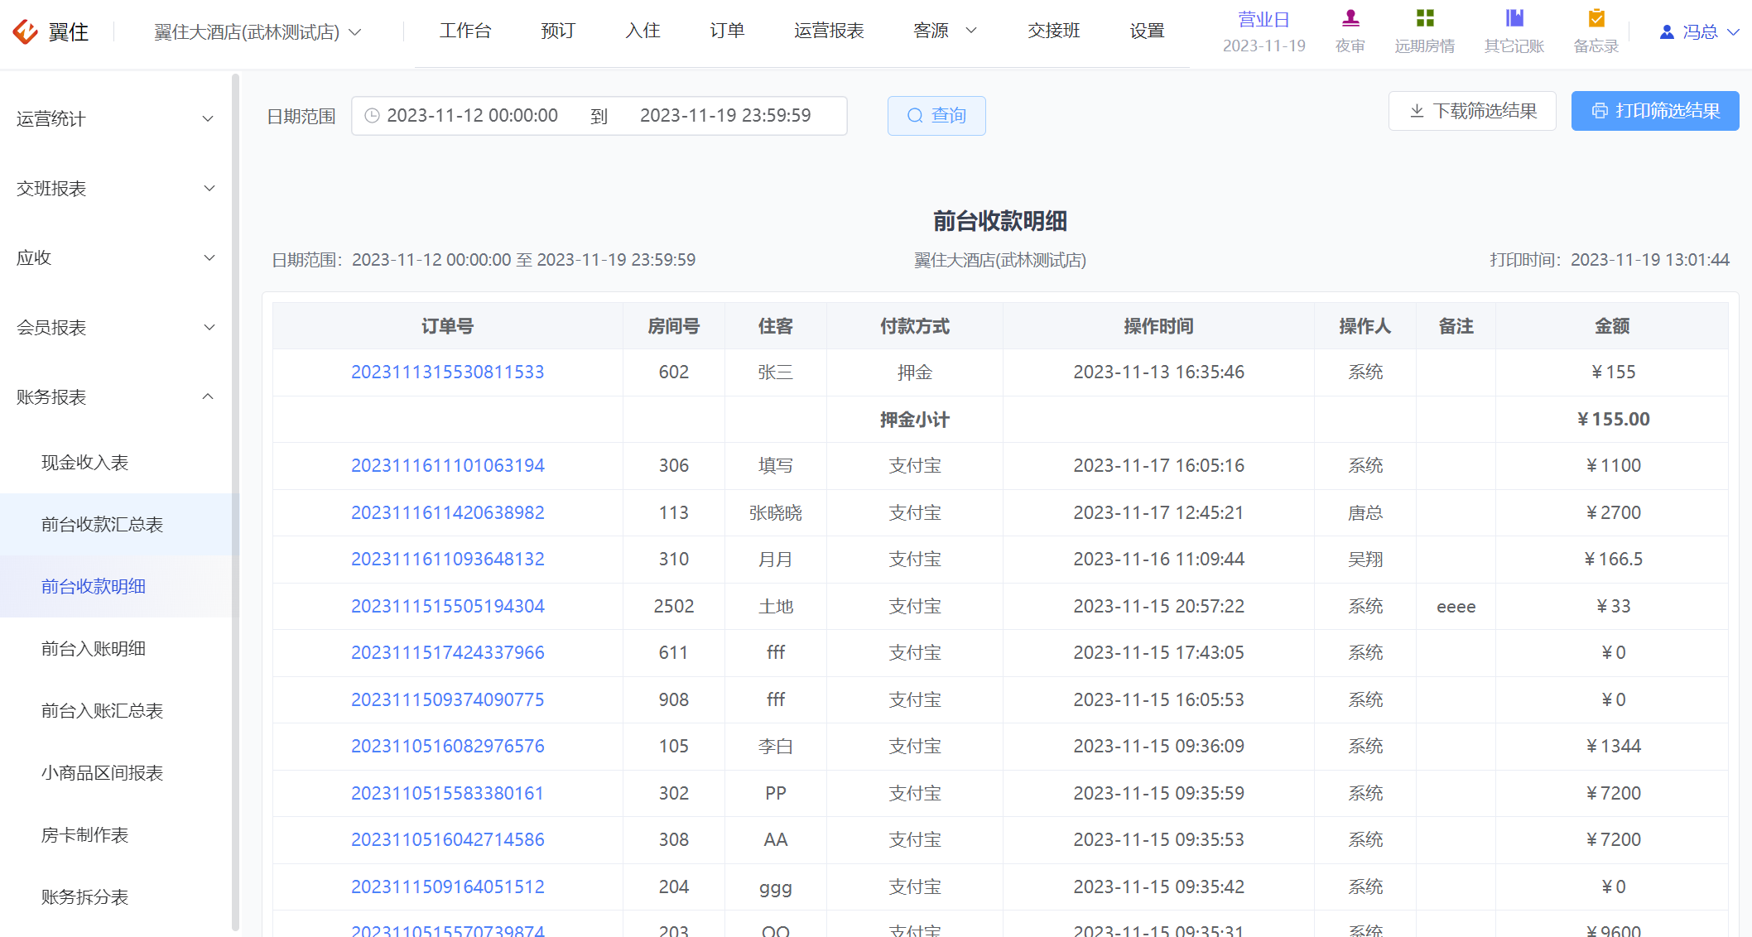This screenshot has height=937, width=1752.
Task: Open order 2023111515505194304 link
Action: tap(448, 606)
